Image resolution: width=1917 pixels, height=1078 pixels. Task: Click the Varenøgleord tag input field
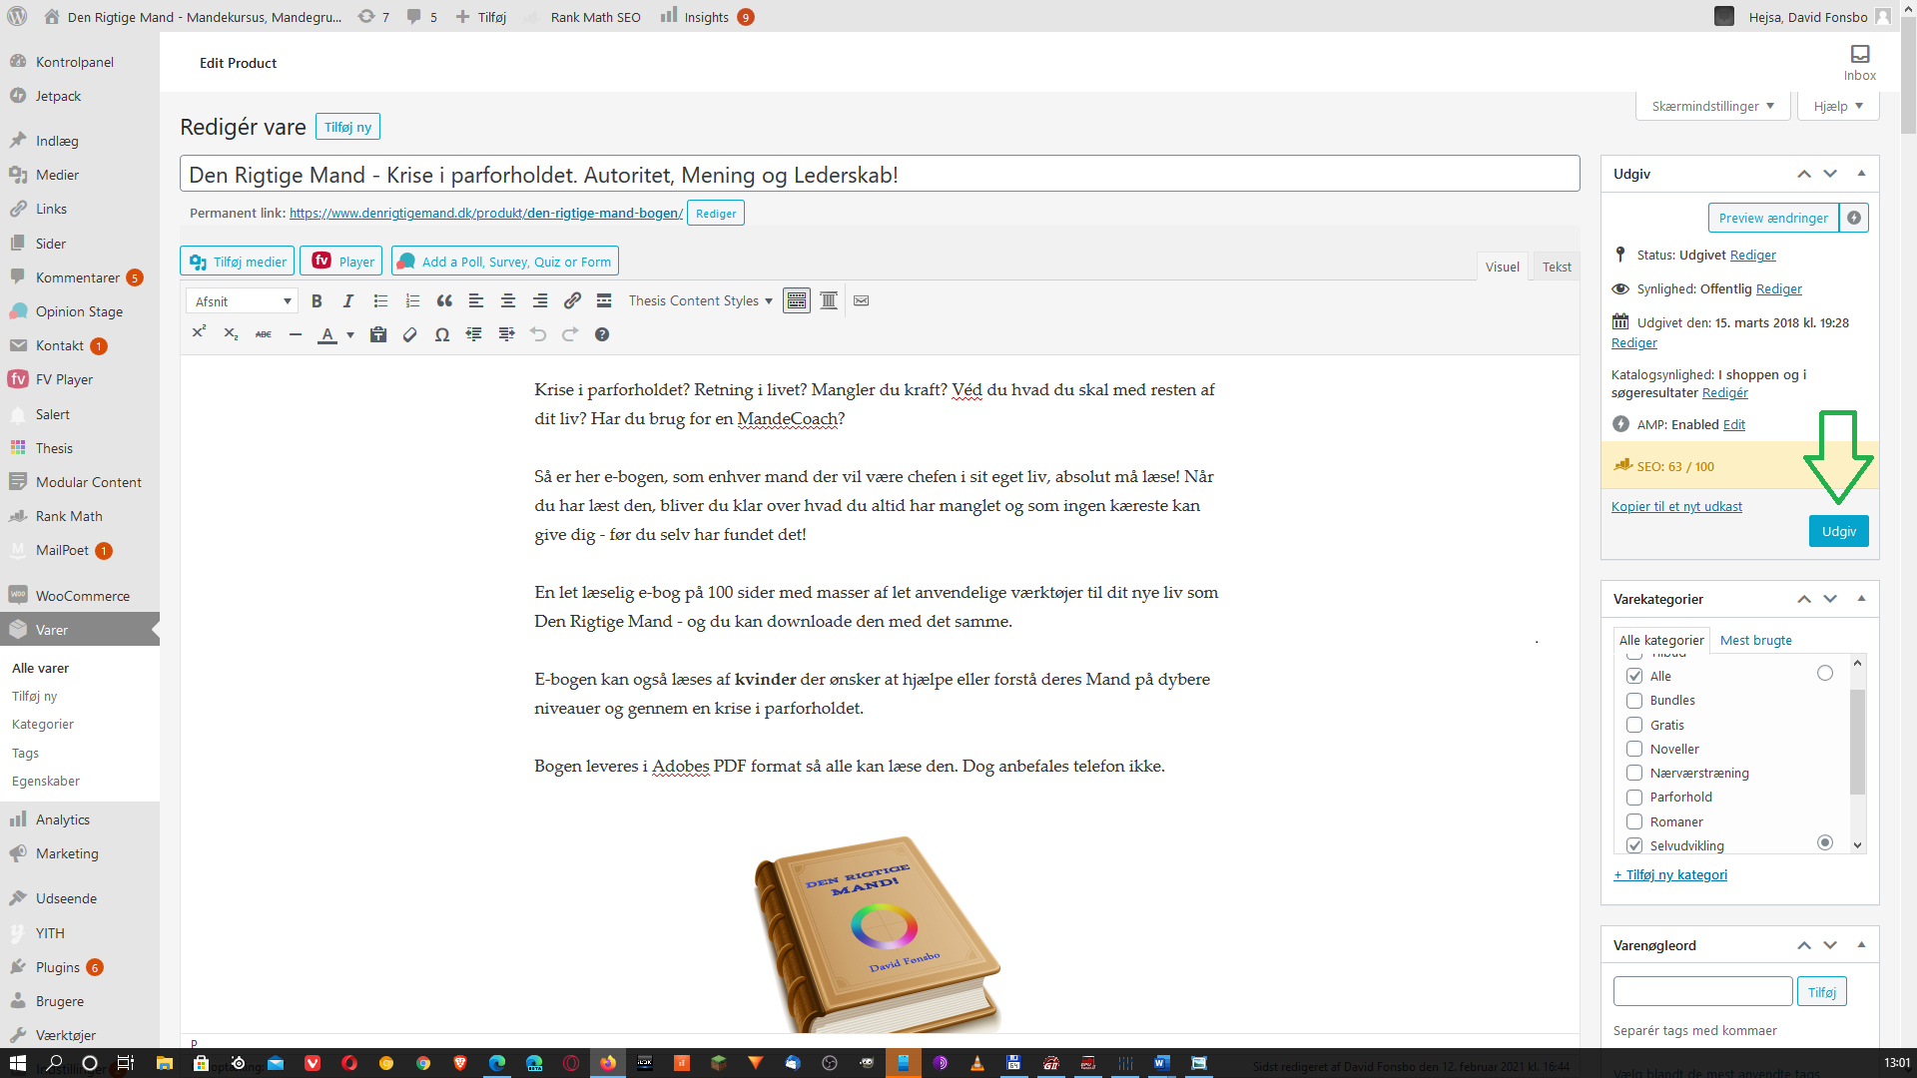[x=1702, y=992]
